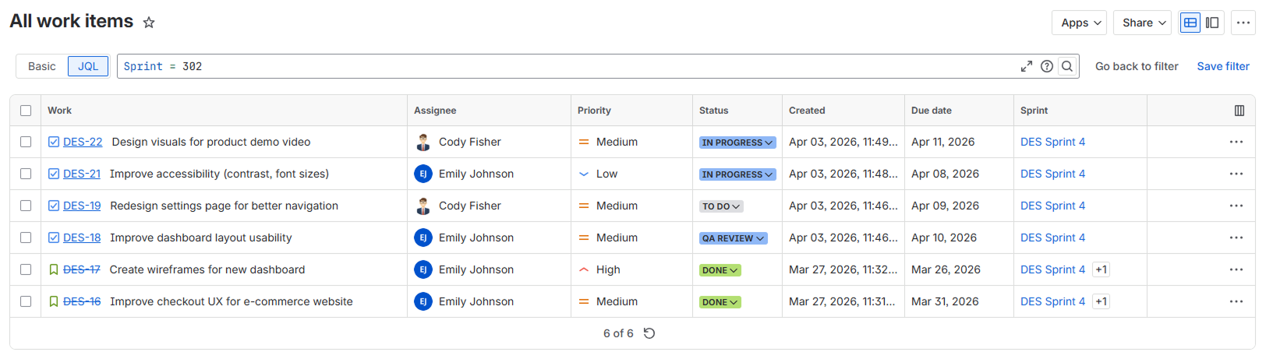
Task: Open row actions for DES-19
Action: [1236, 206]
